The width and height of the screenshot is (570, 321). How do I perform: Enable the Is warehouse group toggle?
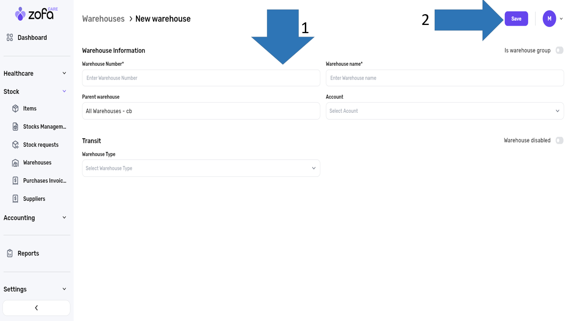pyautogui.click(x=559, y=50)
